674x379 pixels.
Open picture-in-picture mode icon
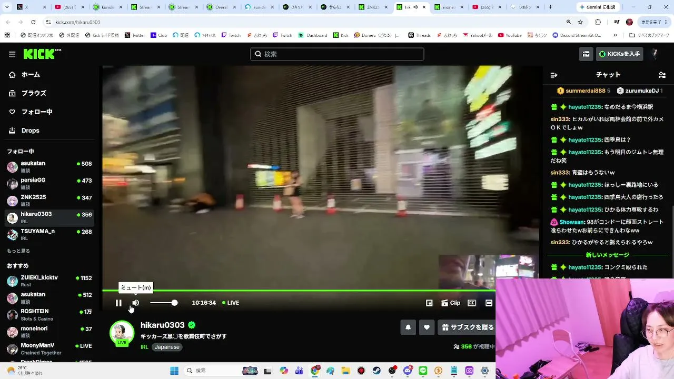click(x=429, y=303)
